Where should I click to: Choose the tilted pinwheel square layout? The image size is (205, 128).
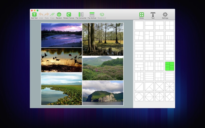point(170,97)
